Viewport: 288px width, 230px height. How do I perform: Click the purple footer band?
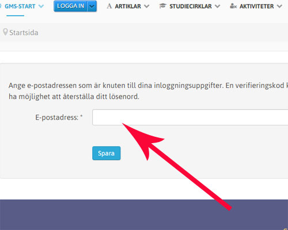(x=144, y=214)
